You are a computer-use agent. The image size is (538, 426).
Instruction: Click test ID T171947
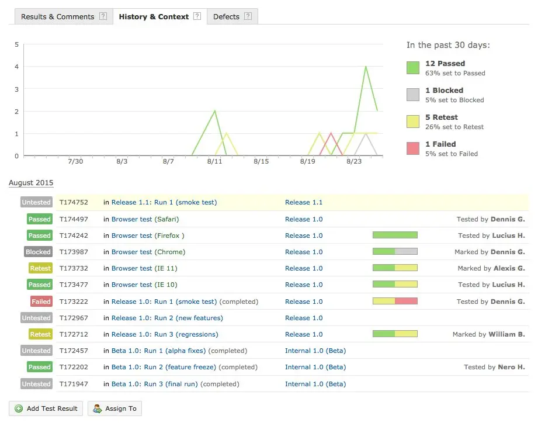click(74, 384)
